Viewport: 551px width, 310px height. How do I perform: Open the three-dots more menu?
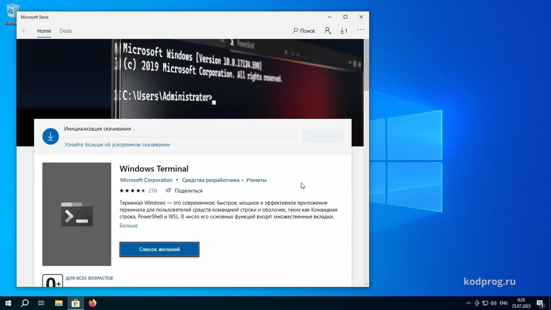point(361,30)
